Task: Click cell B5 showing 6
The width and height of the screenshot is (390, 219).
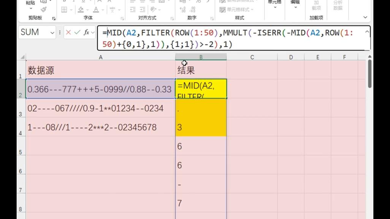Action: (201, 146)
